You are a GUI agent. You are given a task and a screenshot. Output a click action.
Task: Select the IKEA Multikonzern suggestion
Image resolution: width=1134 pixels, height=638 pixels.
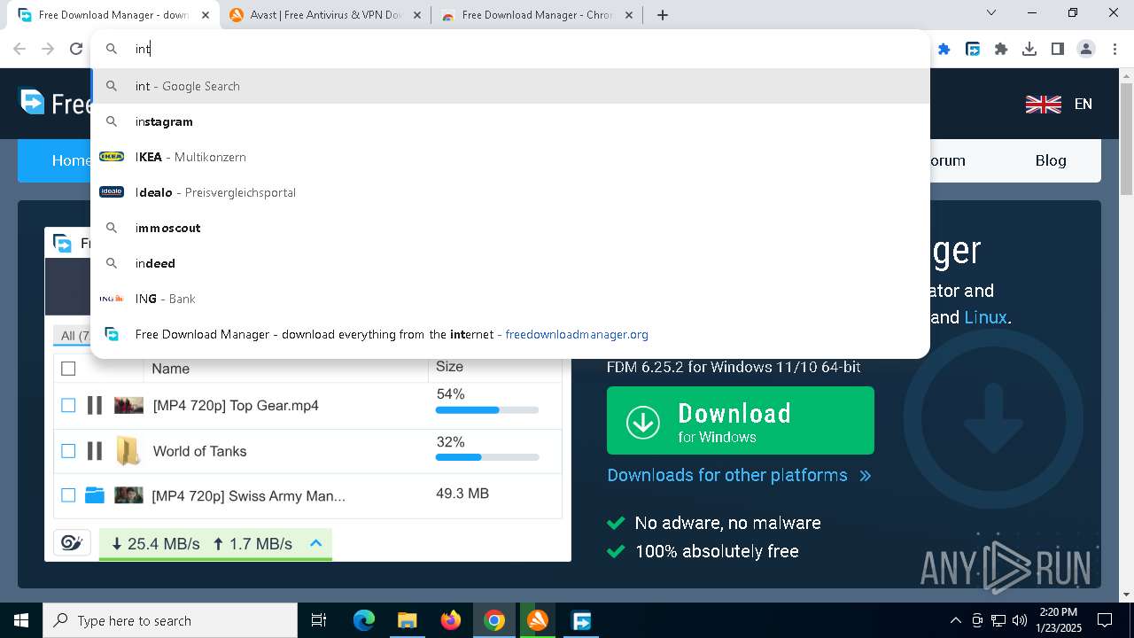[x=510, y=157]
